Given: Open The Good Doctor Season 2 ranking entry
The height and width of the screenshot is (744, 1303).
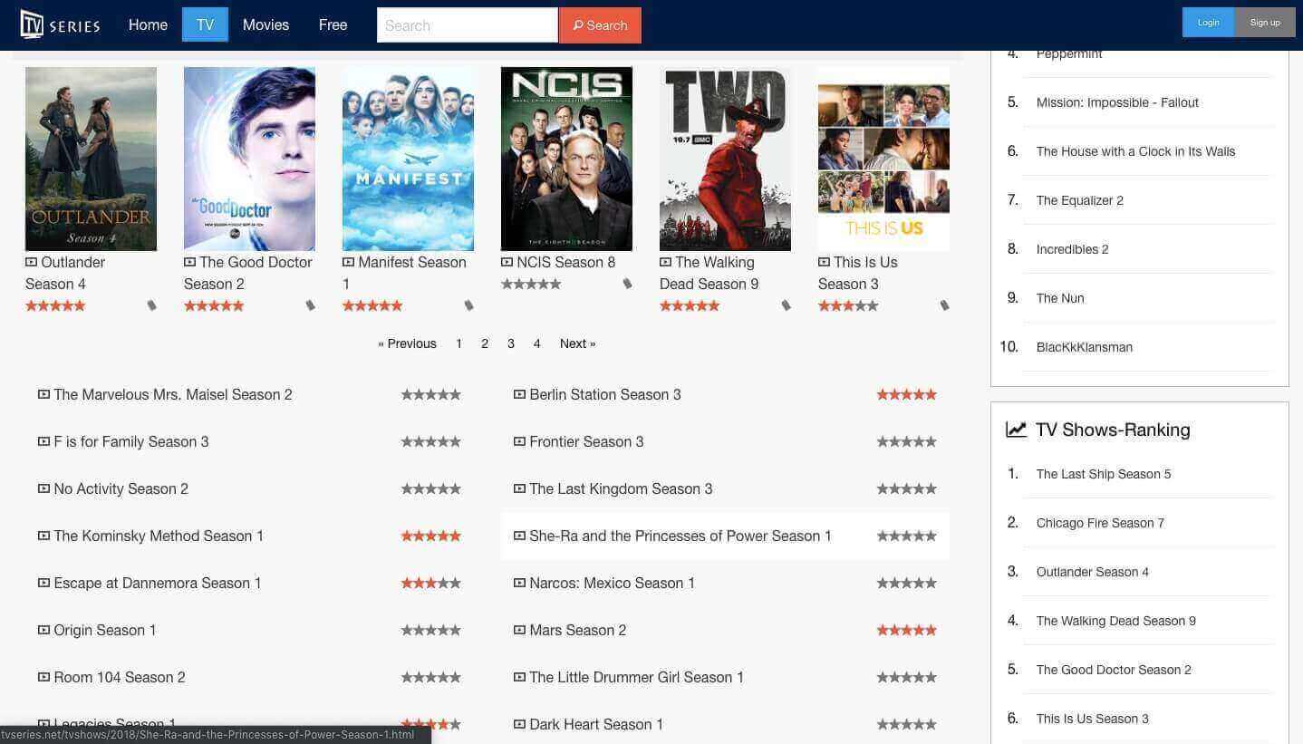Looking at the screenshot, I should click(1114, 670).
